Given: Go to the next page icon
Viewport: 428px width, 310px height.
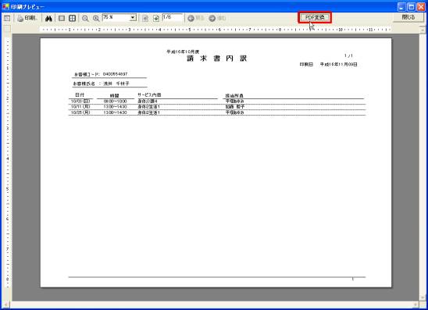Looking at the screenshot, I should [x=156, y=18].
